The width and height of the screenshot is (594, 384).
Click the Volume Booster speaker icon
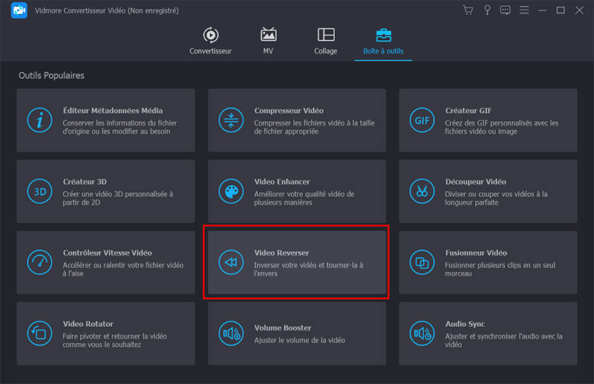[x=231, y=333]
